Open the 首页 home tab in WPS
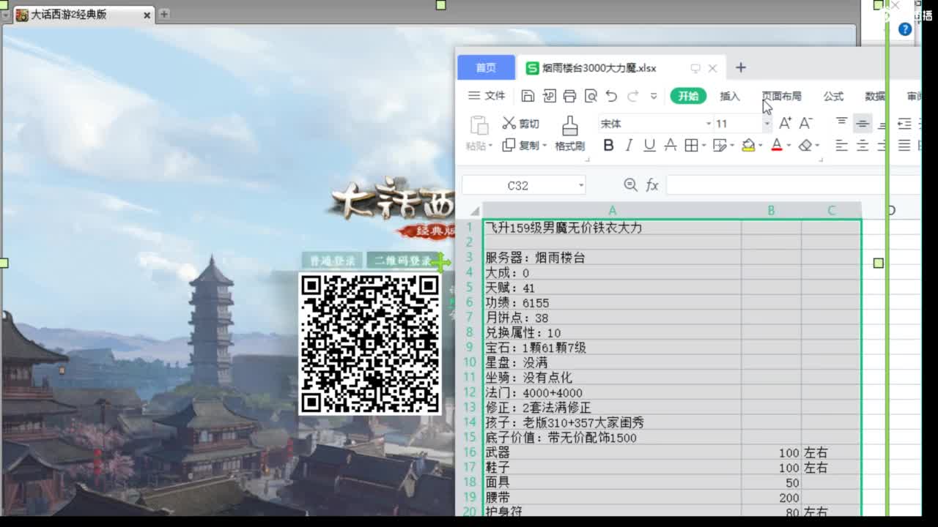 [486, 67]
